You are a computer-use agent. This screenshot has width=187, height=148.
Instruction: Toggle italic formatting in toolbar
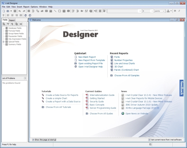tap(179, 11)
